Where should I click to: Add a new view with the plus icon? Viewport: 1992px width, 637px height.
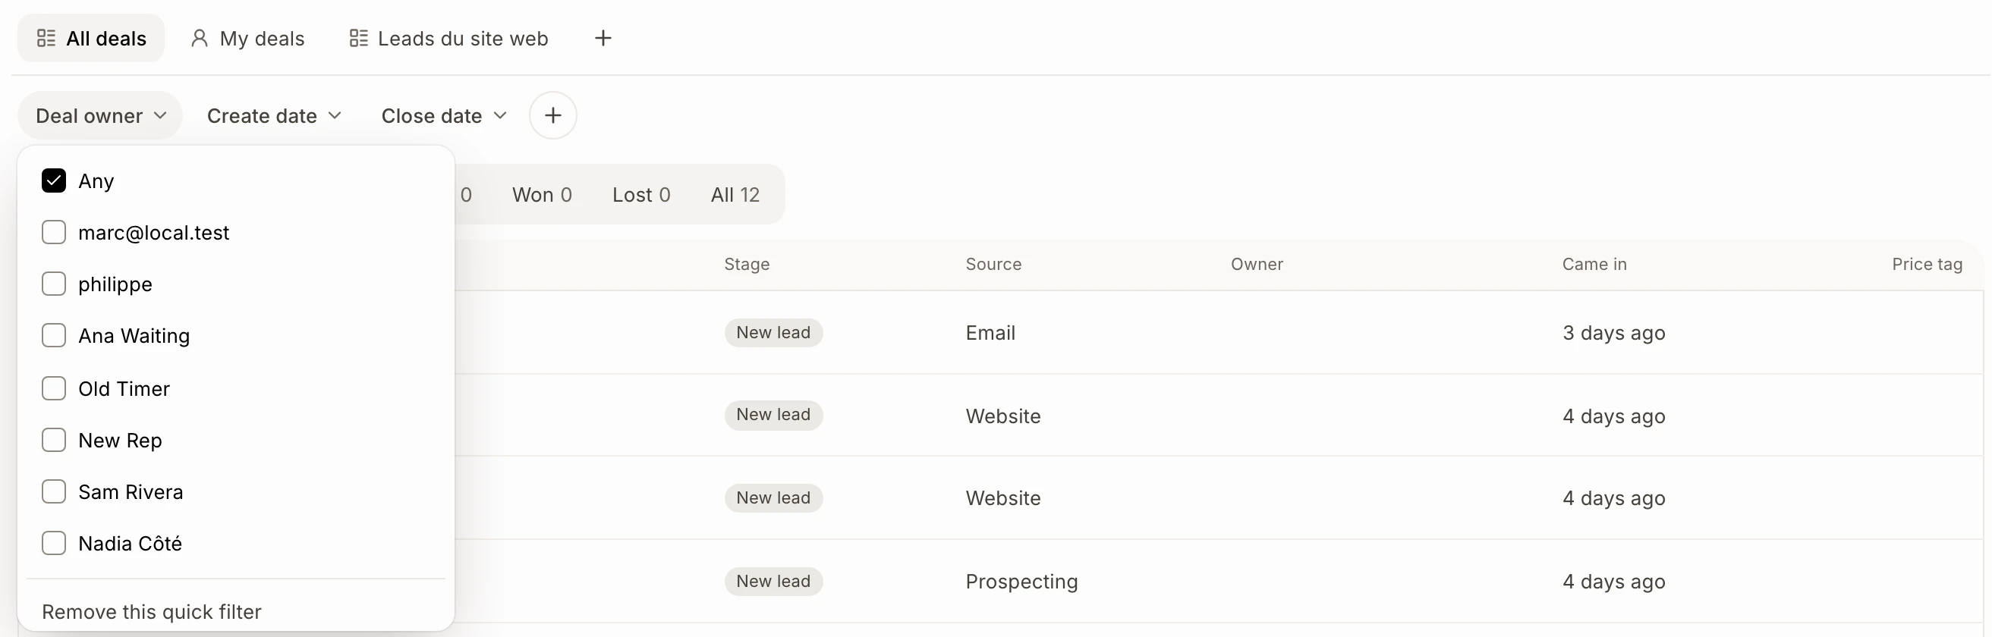point(603,38)
